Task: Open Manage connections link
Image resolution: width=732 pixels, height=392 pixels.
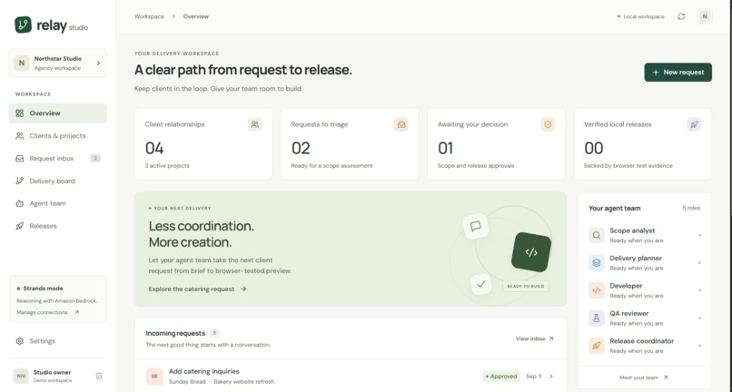Action: click(x=47, y=312)
